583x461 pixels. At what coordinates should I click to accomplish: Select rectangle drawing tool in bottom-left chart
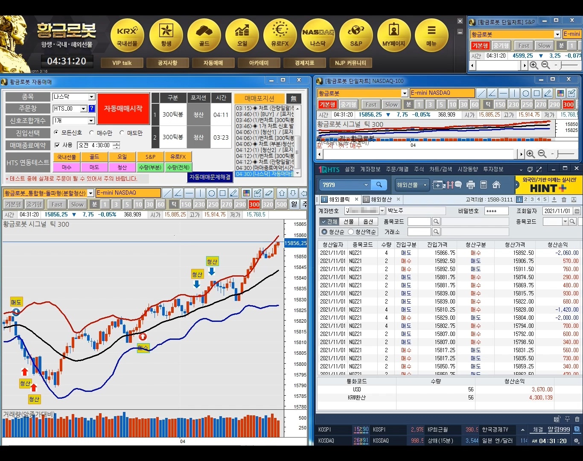point(223,193)
